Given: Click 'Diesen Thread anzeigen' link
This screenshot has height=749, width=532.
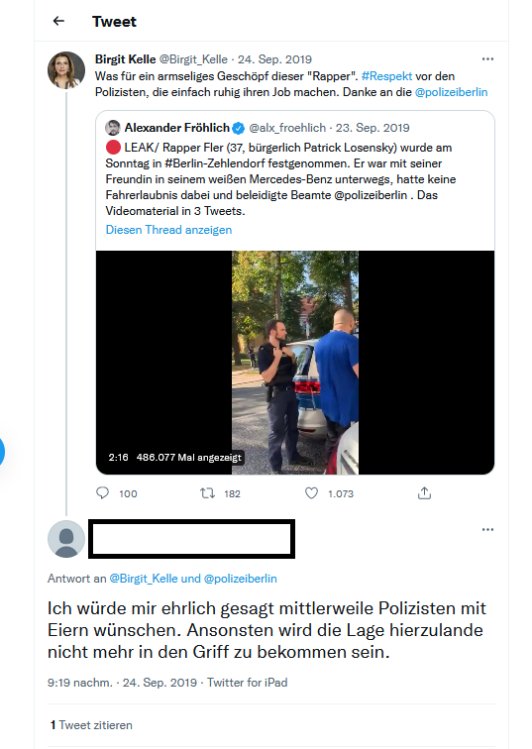Looking at the screenshot, I should click(168, 230).
